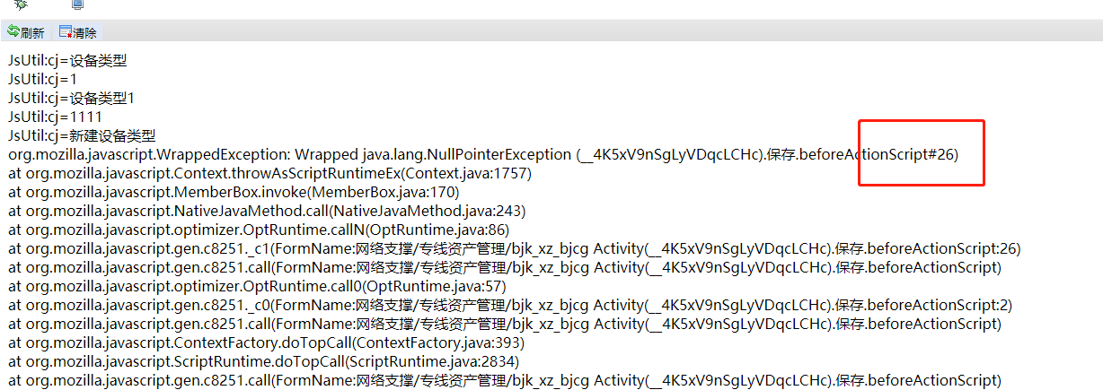Open the console monitor icon at top
This screenshot has width=1103, height=390.
(x=78, y=4)
